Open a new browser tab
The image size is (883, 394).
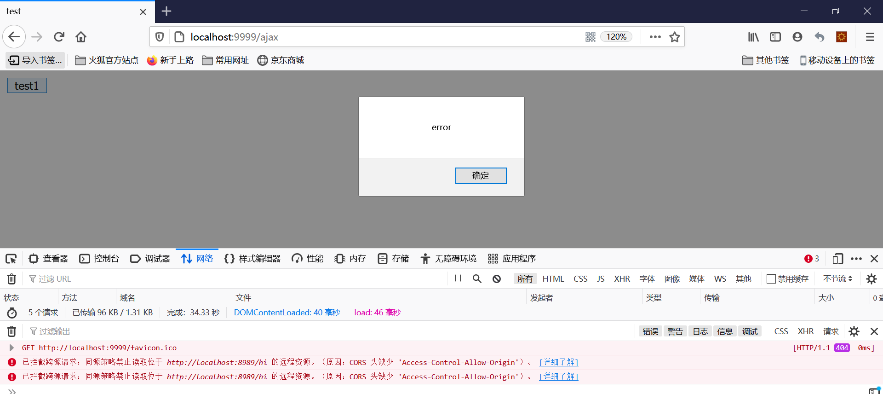[x=166, y=11]
